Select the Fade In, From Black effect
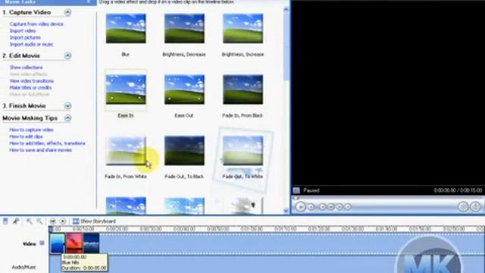 (x=242, y=89)
